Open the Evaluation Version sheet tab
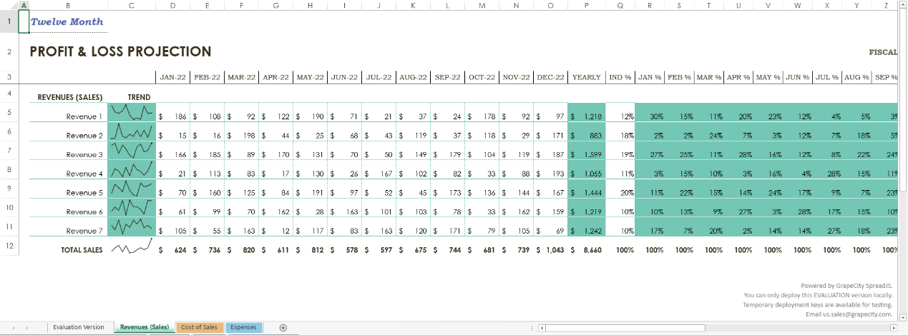 (78, 327)
